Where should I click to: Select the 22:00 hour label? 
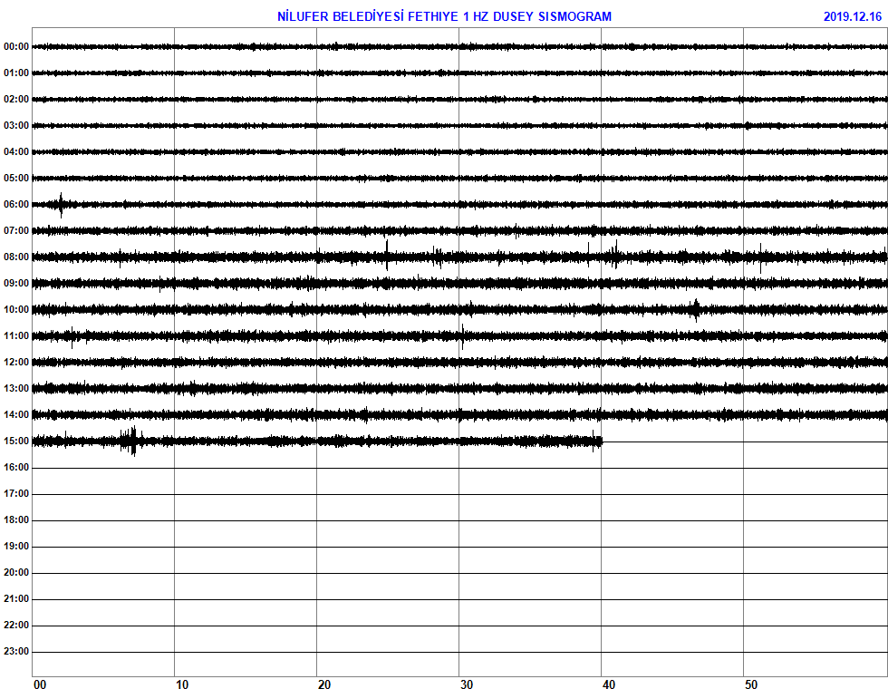16,625
